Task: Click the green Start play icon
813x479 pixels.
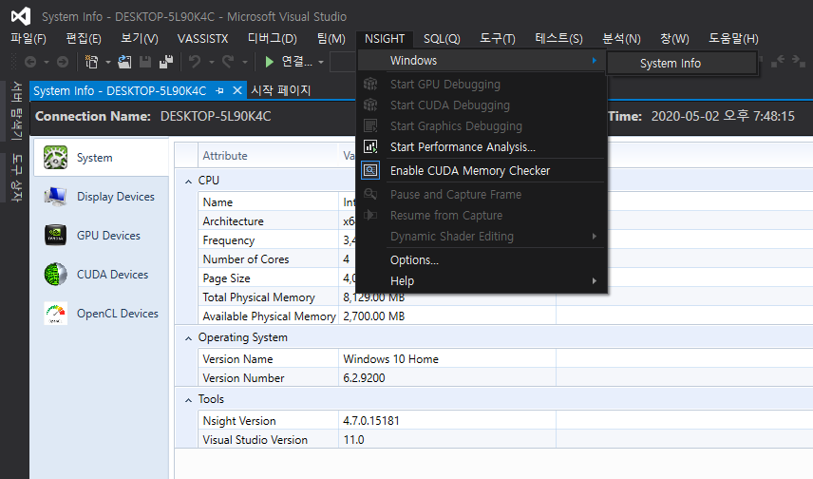Action: point(269,63)
